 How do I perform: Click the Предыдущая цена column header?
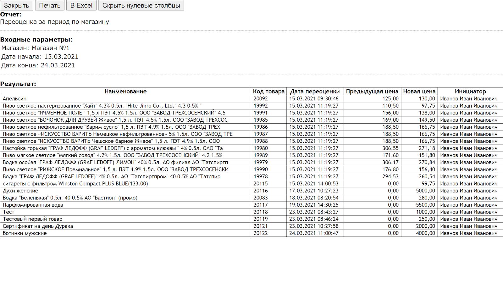point(372,92)
